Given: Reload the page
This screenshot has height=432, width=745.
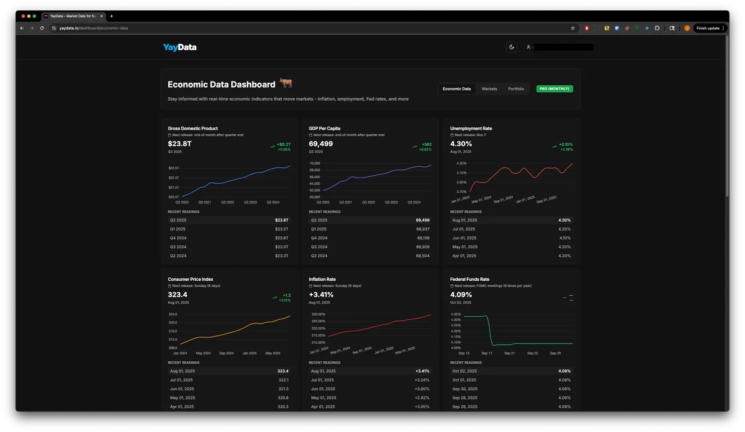Looking at the screenshot, I should [x=41, y=28].
